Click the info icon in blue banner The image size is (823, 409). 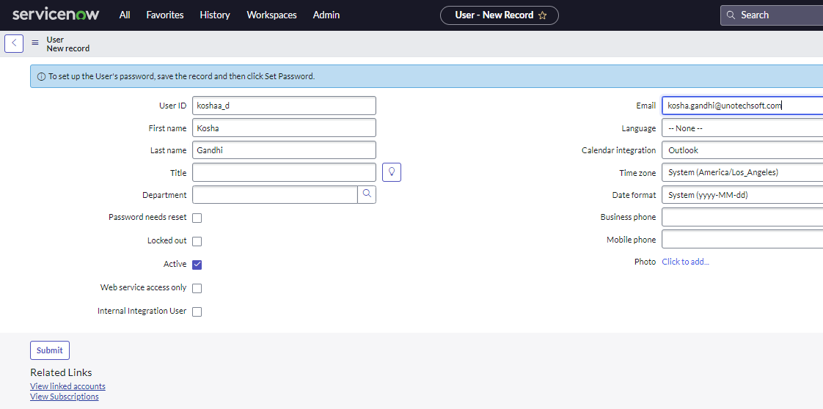point(41,76)
